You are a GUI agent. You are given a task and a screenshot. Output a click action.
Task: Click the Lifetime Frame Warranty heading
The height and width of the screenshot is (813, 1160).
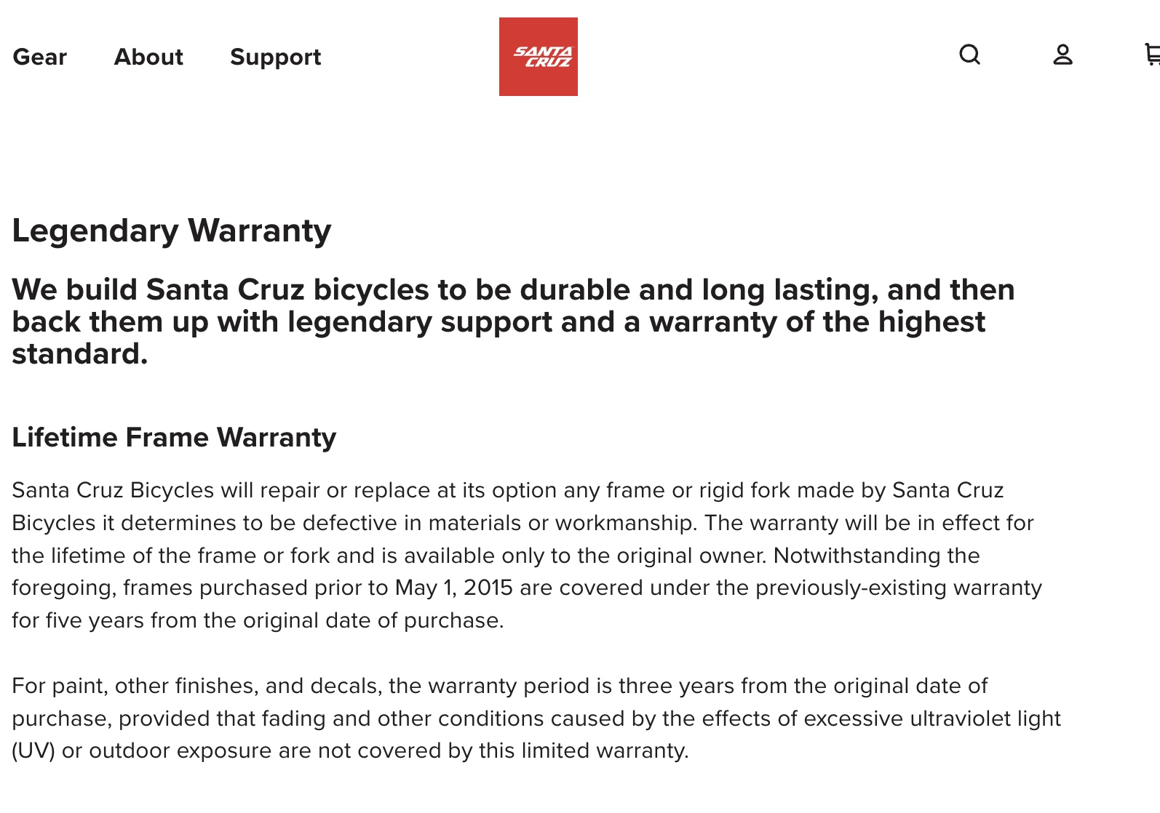(x=174, y=437)
